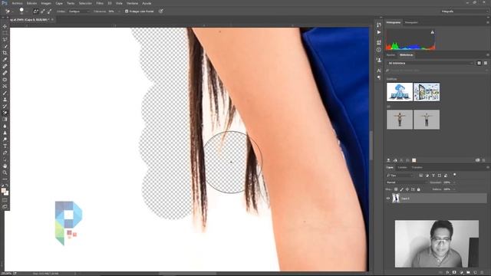Select the highlighted Background Eraser tool
Image resolution: width=491 pixels, height=276 pixels.
click(5, 113)
